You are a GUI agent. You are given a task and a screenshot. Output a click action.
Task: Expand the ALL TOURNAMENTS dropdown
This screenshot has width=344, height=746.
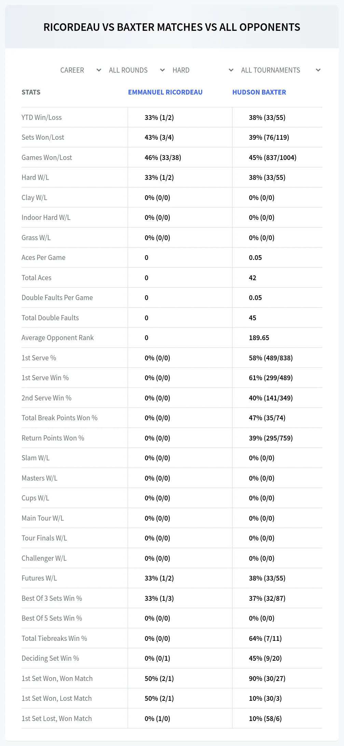(280, 70)
